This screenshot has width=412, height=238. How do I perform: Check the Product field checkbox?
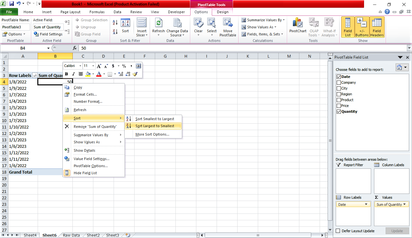(339, 100)
